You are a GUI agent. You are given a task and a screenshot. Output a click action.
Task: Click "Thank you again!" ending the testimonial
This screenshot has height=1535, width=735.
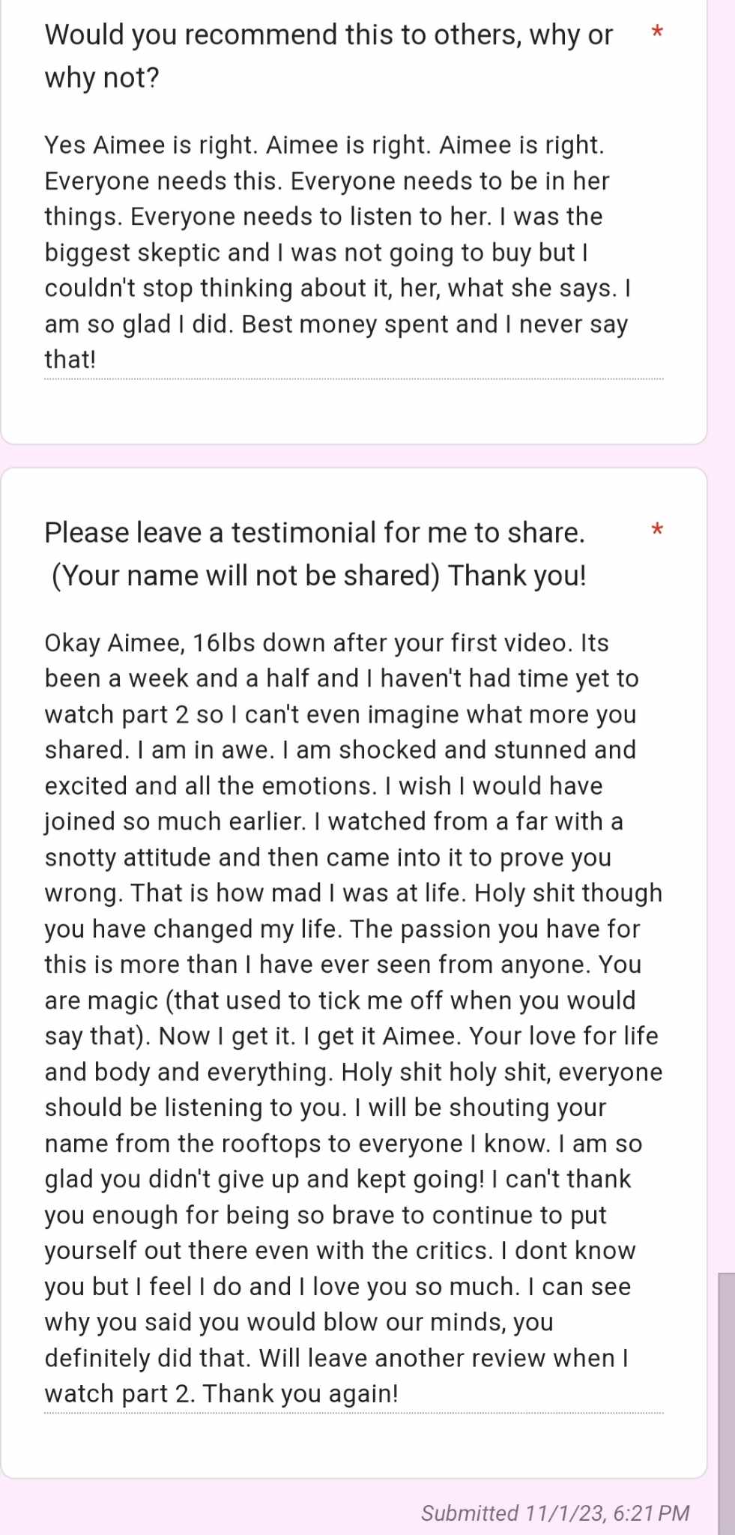(x=300, y=1394)
